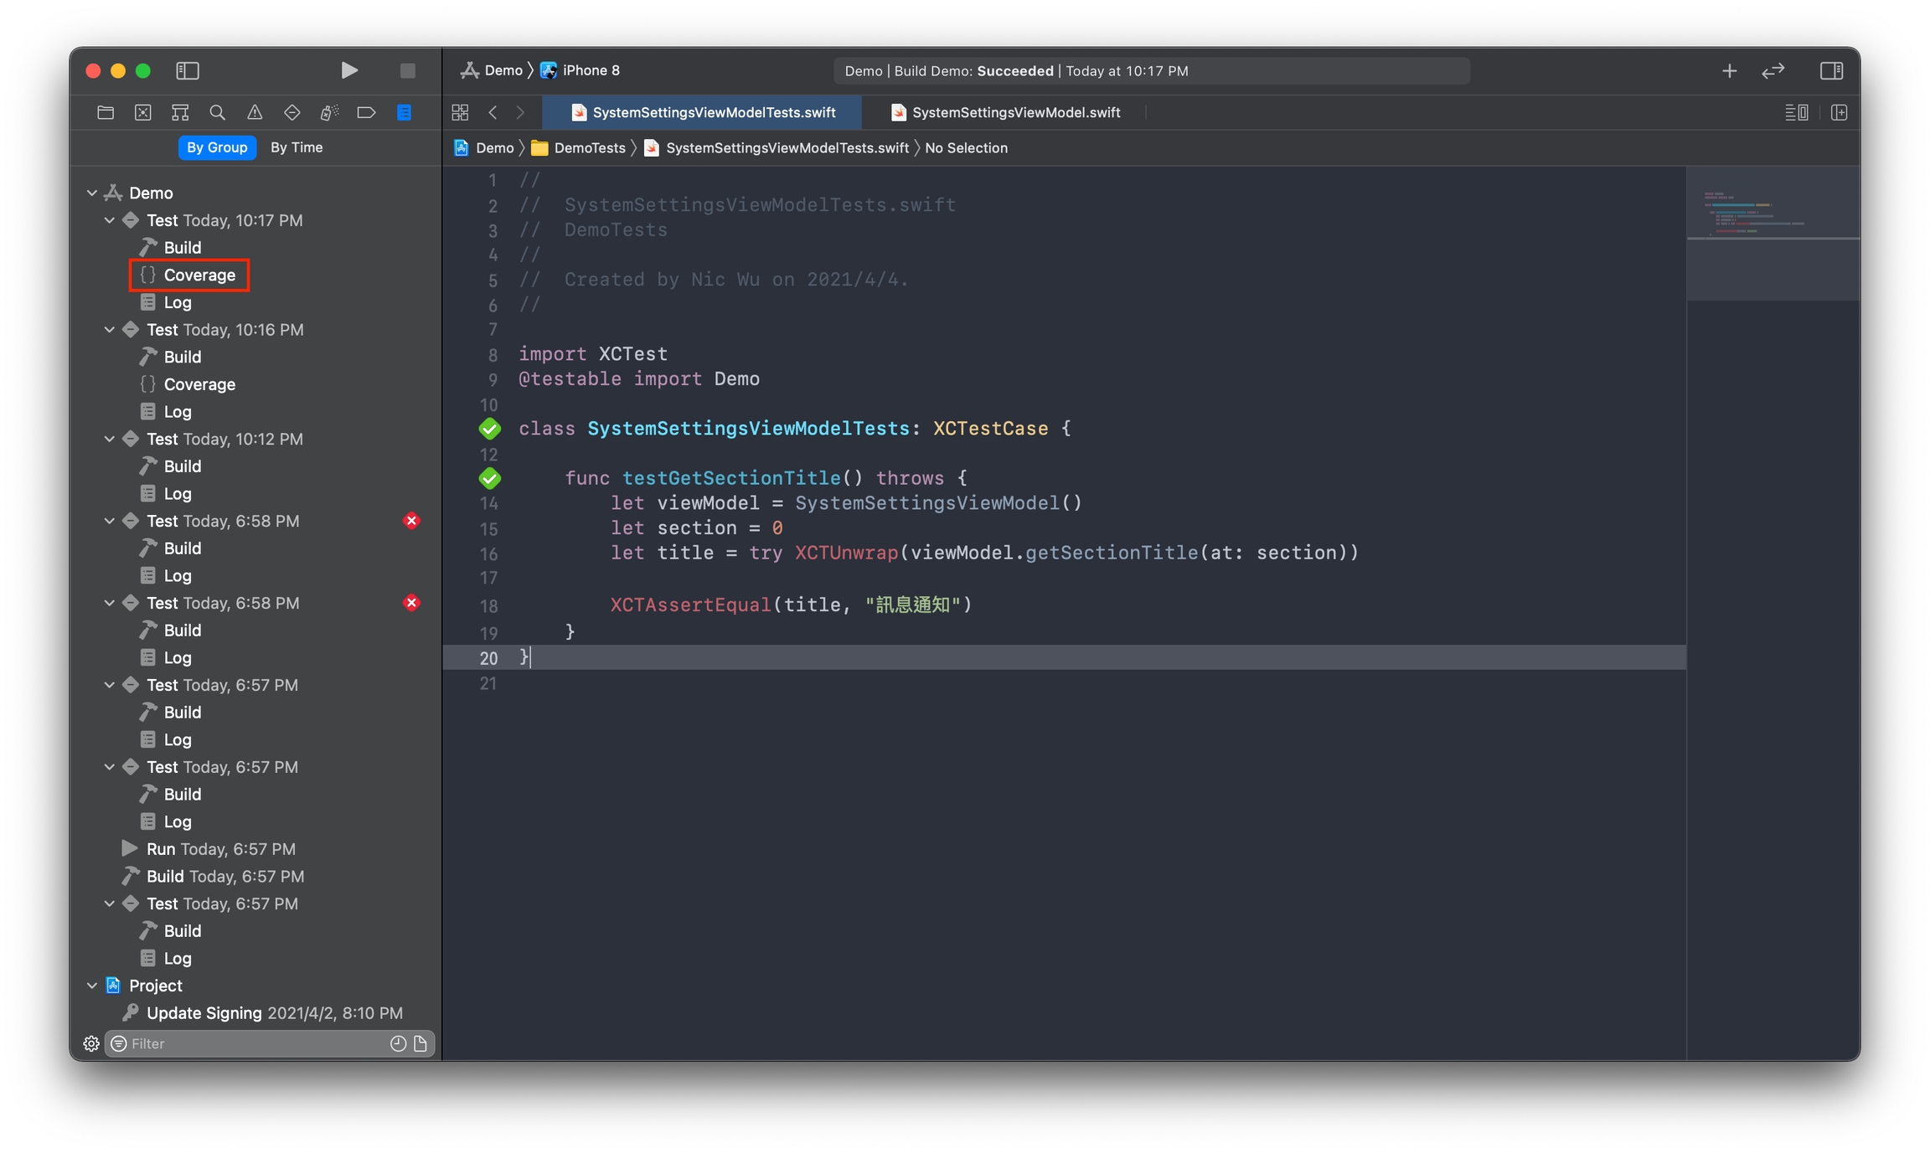Toggle the right inspector panel
The height and width of the screenshot is (1153, 1930).
pyautogui.click(x=1831, y=71)
